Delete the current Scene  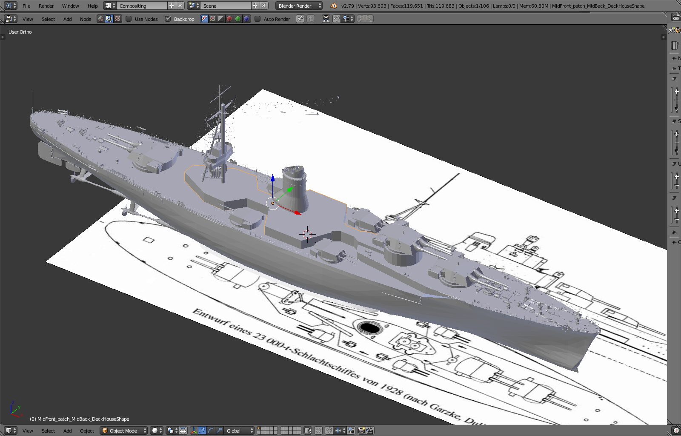pyautogui.click(x=264, y=6)
